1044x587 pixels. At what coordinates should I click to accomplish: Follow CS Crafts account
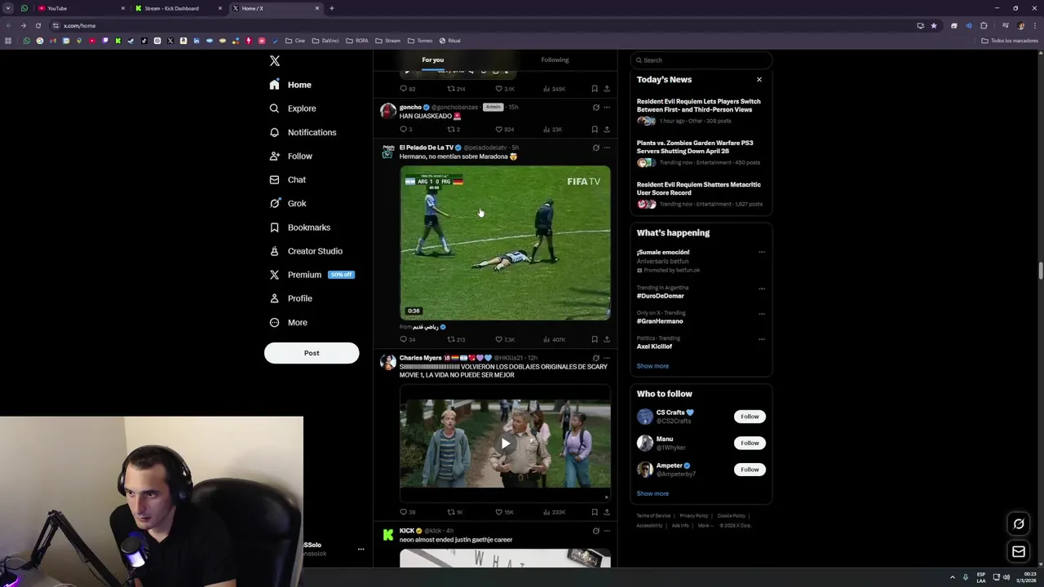pos(750,417)
